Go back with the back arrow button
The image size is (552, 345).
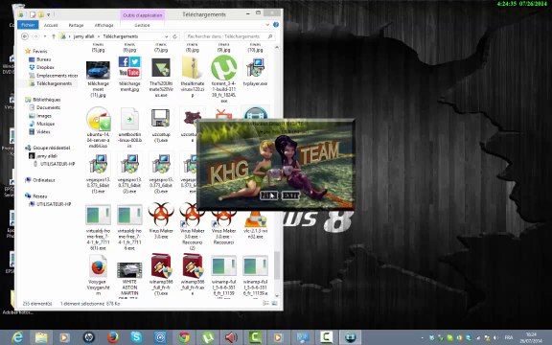coord(25,36)
